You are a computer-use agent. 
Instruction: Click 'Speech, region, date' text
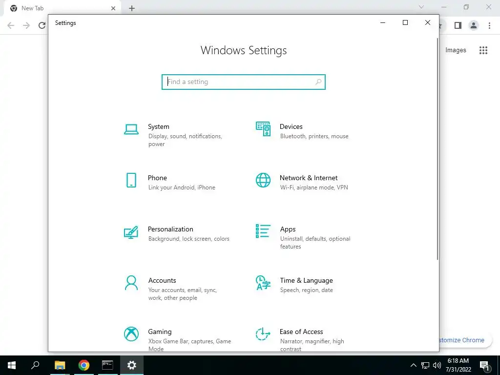pos(307,290)
